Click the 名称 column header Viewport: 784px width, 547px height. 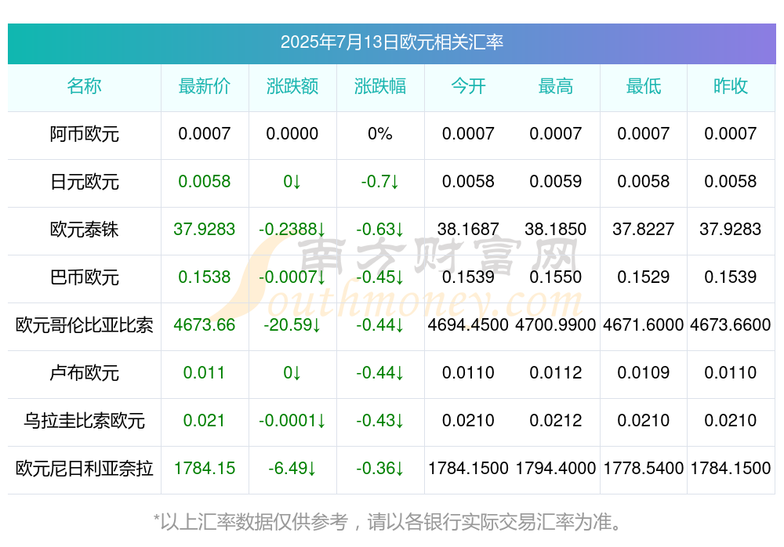point(84,86)
